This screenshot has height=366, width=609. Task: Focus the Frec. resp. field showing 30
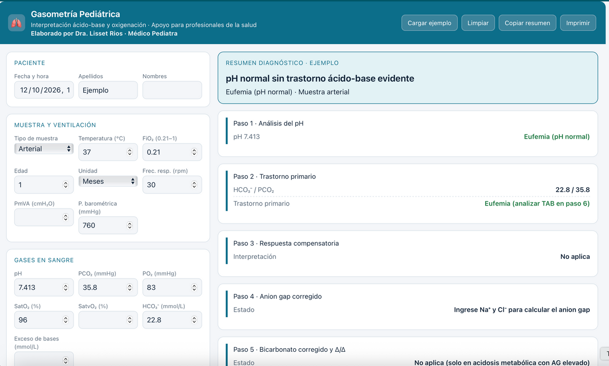point(172,185)
